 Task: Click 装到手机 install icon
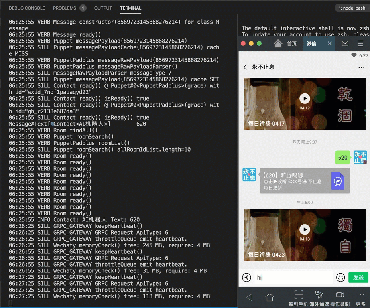coord(299,298)
